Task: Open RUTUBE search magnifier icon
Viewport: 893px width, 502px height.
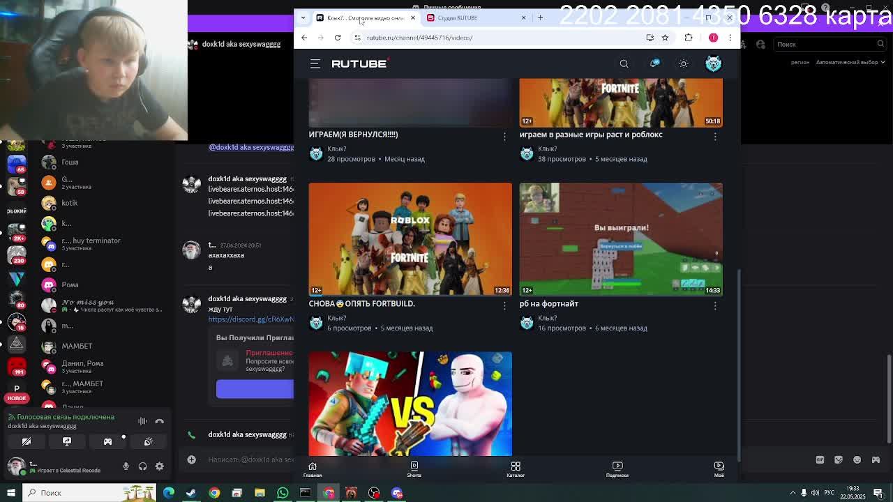Action: click(x=624, y=63)
